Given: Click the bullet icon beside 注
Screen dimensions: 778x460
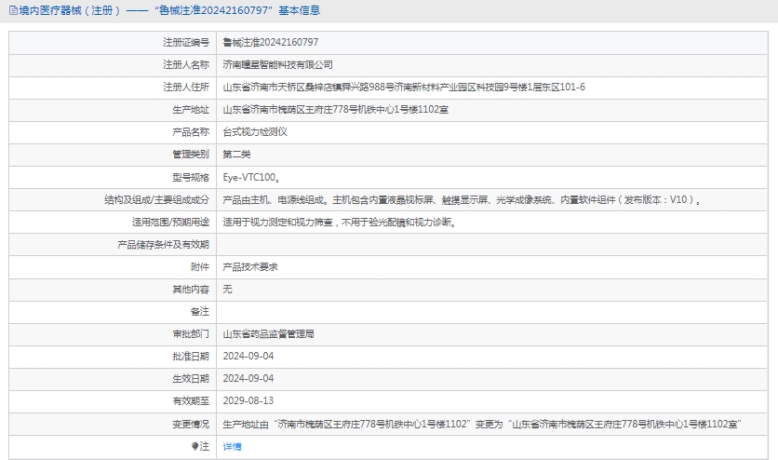Looking at the screenshot, I should point(194,446).
